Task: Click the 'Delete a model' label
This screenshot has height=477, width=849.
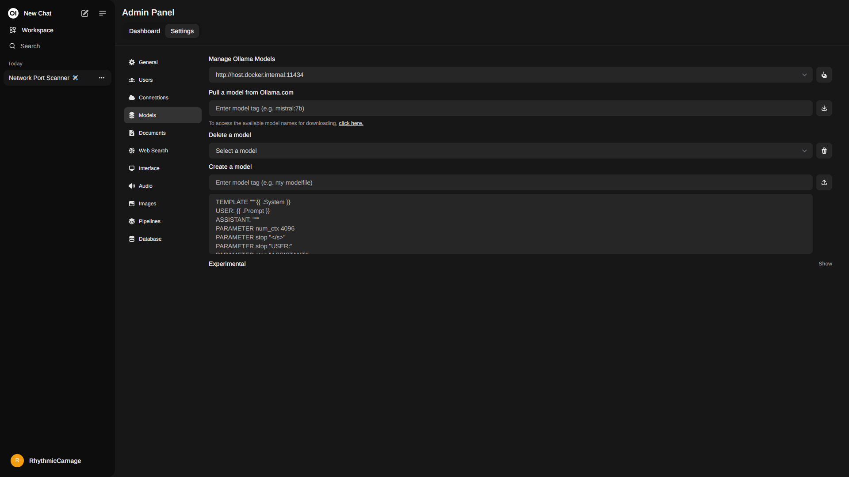Action: click(x=230, y=135)
